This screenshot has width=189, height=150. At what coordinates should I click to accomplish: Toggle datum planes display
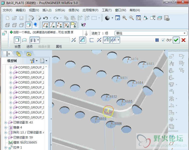click(46, 25)
